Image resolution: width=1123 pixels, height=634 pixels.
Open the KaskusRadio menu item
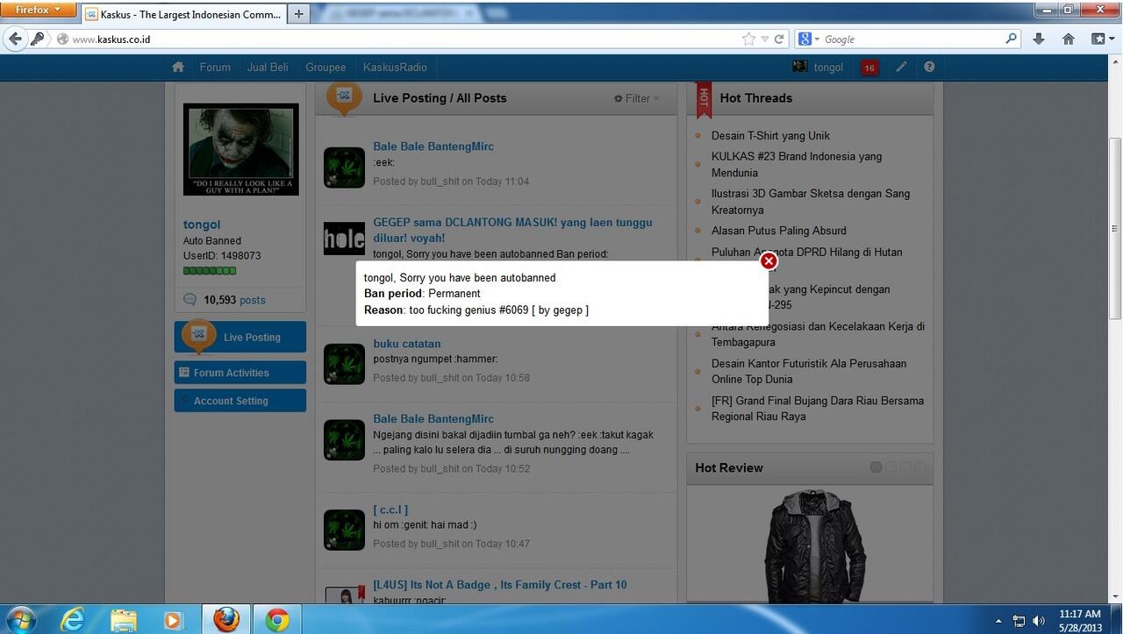(395, 68)
